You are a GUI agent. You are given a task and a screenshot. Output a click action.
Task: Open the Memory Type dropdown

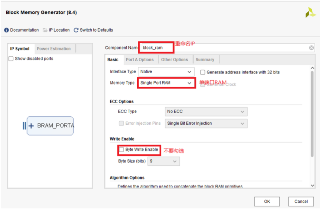pos(166,83)
